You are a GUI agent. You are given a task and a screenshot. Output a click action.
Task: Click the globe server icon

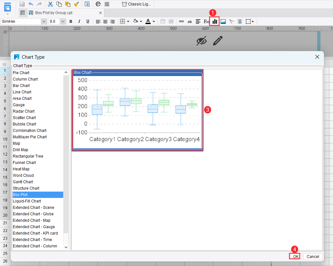click(98, 4)
